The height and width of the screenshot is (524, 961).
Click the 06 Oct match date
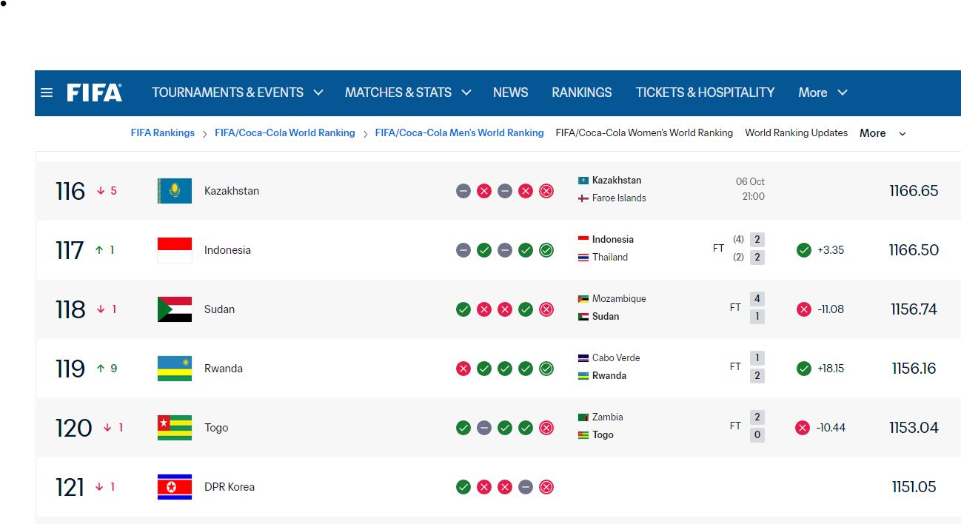750,182
